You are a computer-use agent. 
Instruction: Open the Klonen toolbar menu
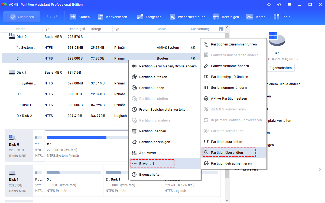click(80, 17)
